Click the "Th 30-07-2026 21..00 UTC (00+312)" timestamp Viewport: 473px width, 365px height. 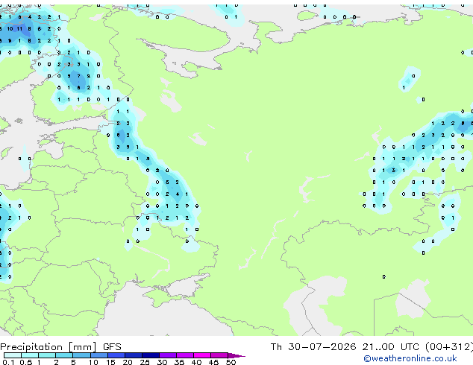tap(372, 347)
